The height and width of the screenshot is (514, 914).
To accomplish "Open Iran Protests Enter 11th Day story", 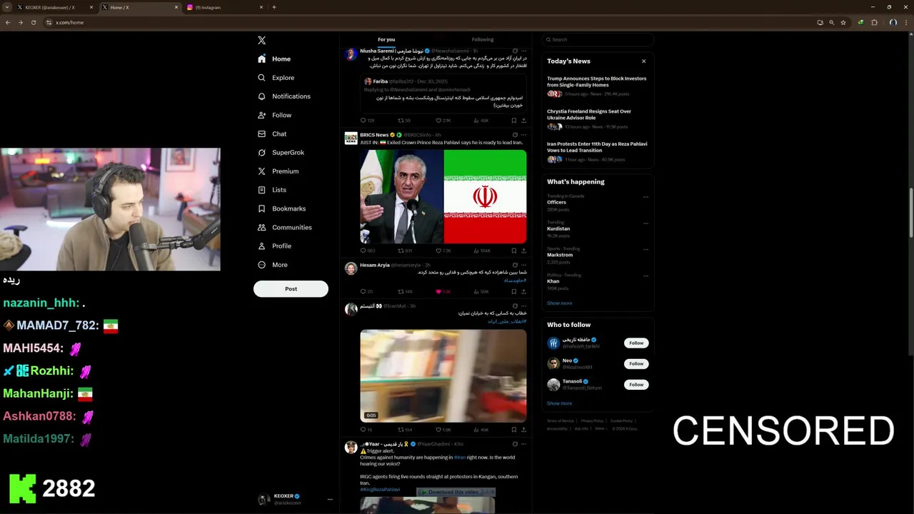I will click(597, 151).
